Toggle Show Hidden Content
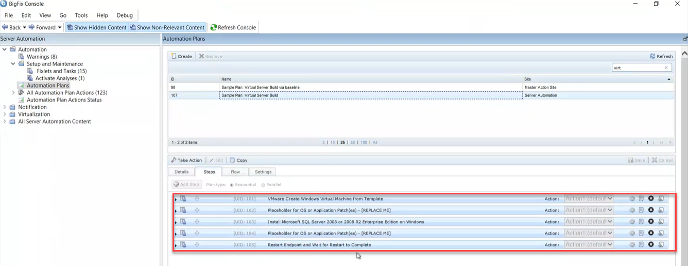This screenshot has width=688, height=266. click(96, 27)
